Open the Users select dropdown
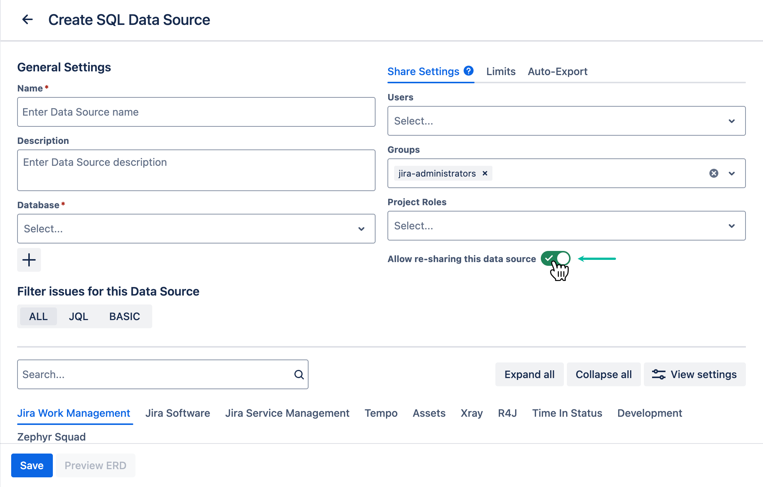 coord(566,121)
